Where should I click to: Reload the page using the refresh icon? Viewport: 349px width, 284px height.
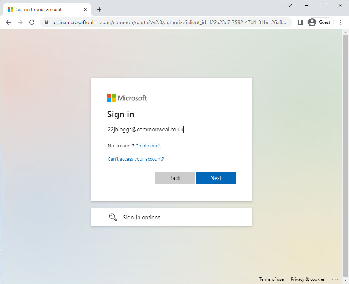coord(32,22)
